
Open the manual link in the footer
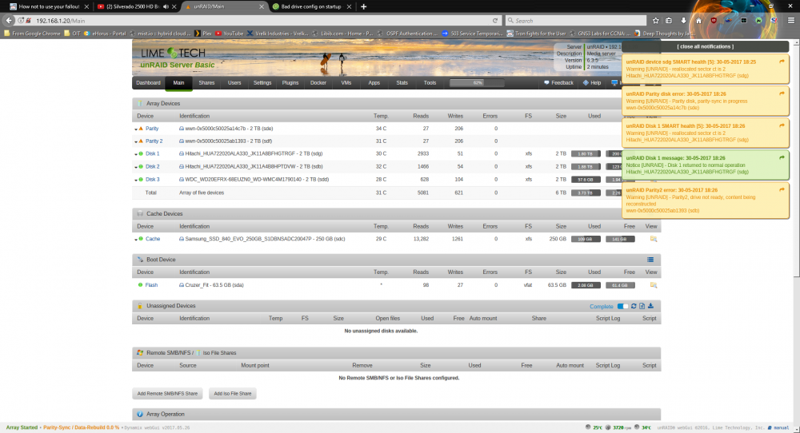pos(778,427)
